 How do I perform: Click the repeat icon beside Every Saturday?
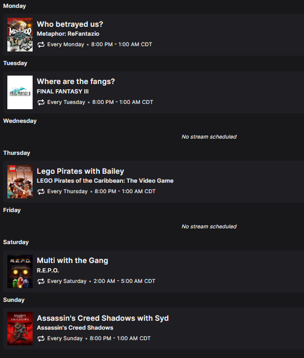[41, 281]
